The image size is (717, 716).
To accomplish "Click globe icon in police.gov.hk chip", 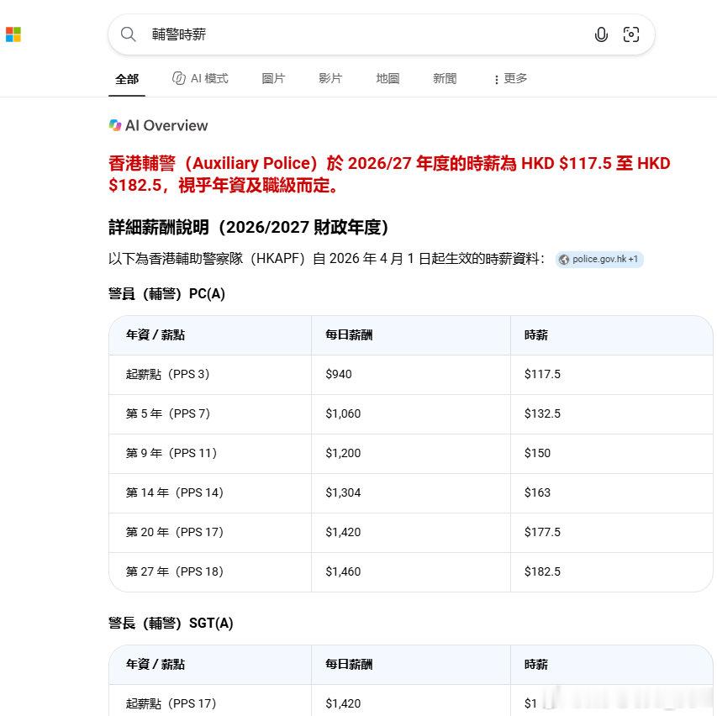I will pyautogui.click(x=564, y=259).
